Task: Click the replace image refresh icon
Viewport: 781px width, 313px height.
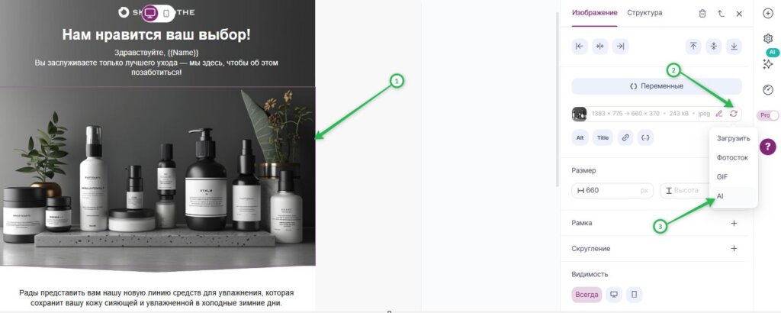Action: 733,114
